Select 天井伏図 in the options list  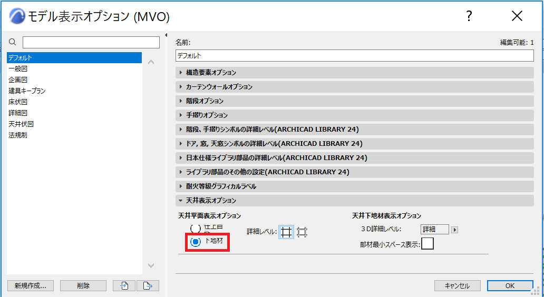21,124
